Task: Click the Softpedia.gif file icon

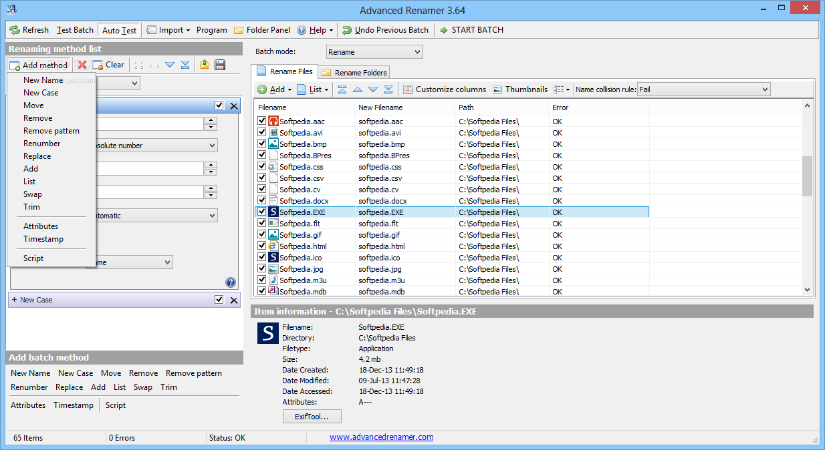Action: pos(273,235)
